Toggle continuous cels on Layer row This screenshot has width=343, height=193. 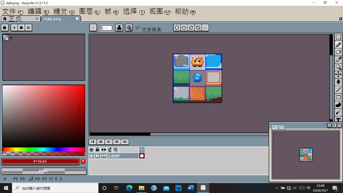(x=104, y=156)
